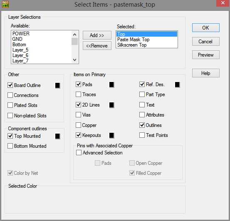Viewport: 230px width, 221px height.
Task: Uncheck the 2D Lines checkbox
Action: coord(78,104)
